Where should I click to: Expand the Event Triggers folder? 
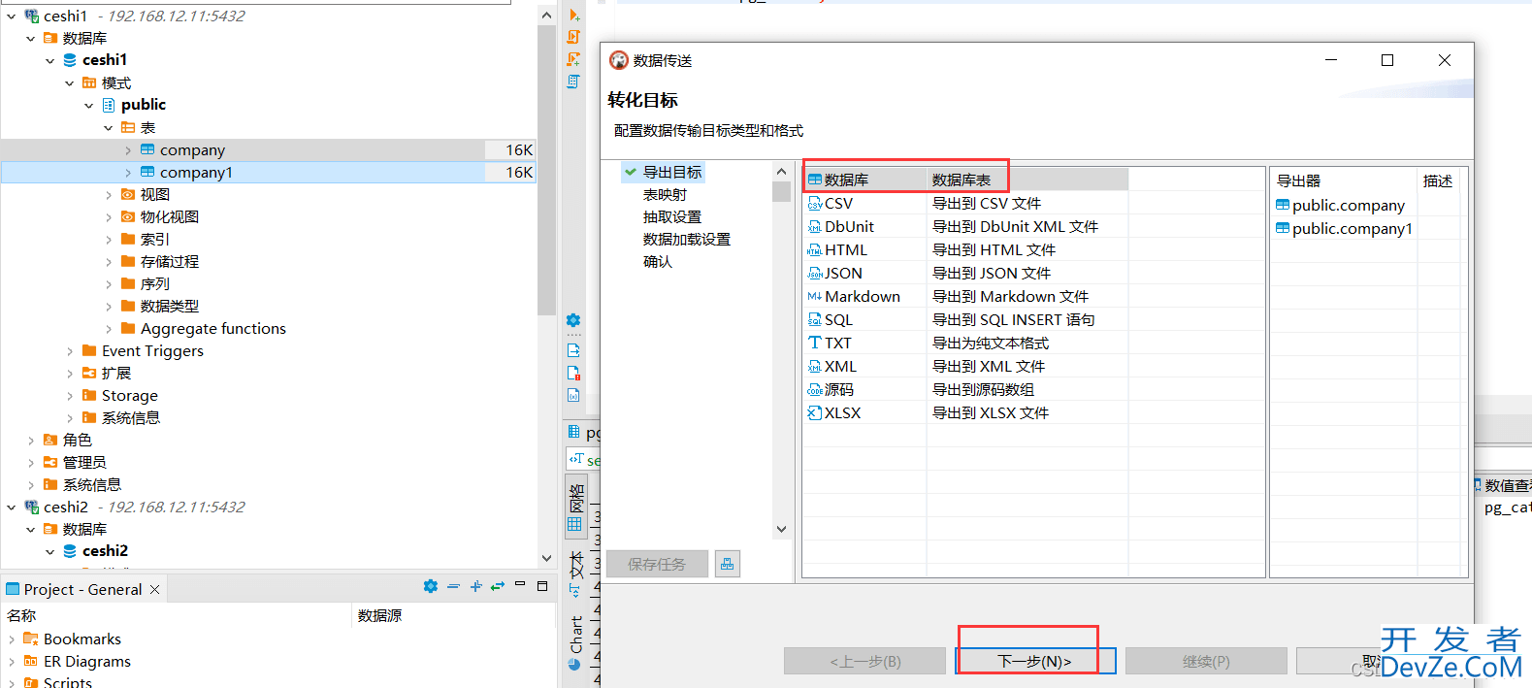pos(70,351)
